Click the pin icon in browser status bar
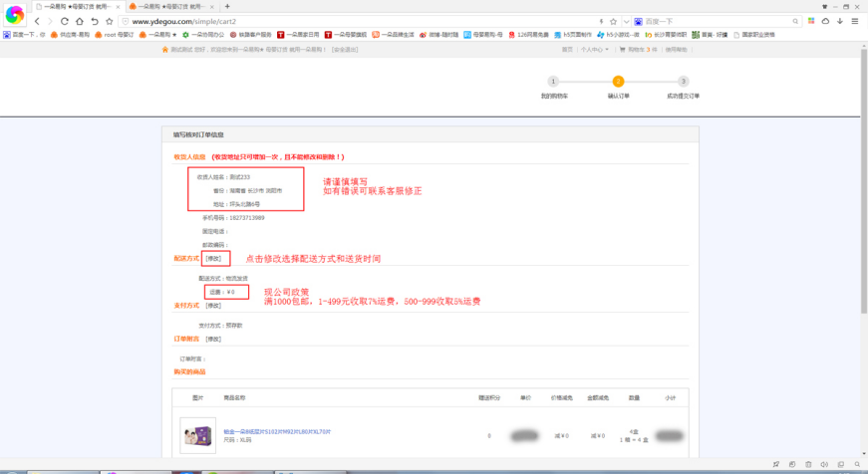The image size is (868, 474). coord(776,465)
